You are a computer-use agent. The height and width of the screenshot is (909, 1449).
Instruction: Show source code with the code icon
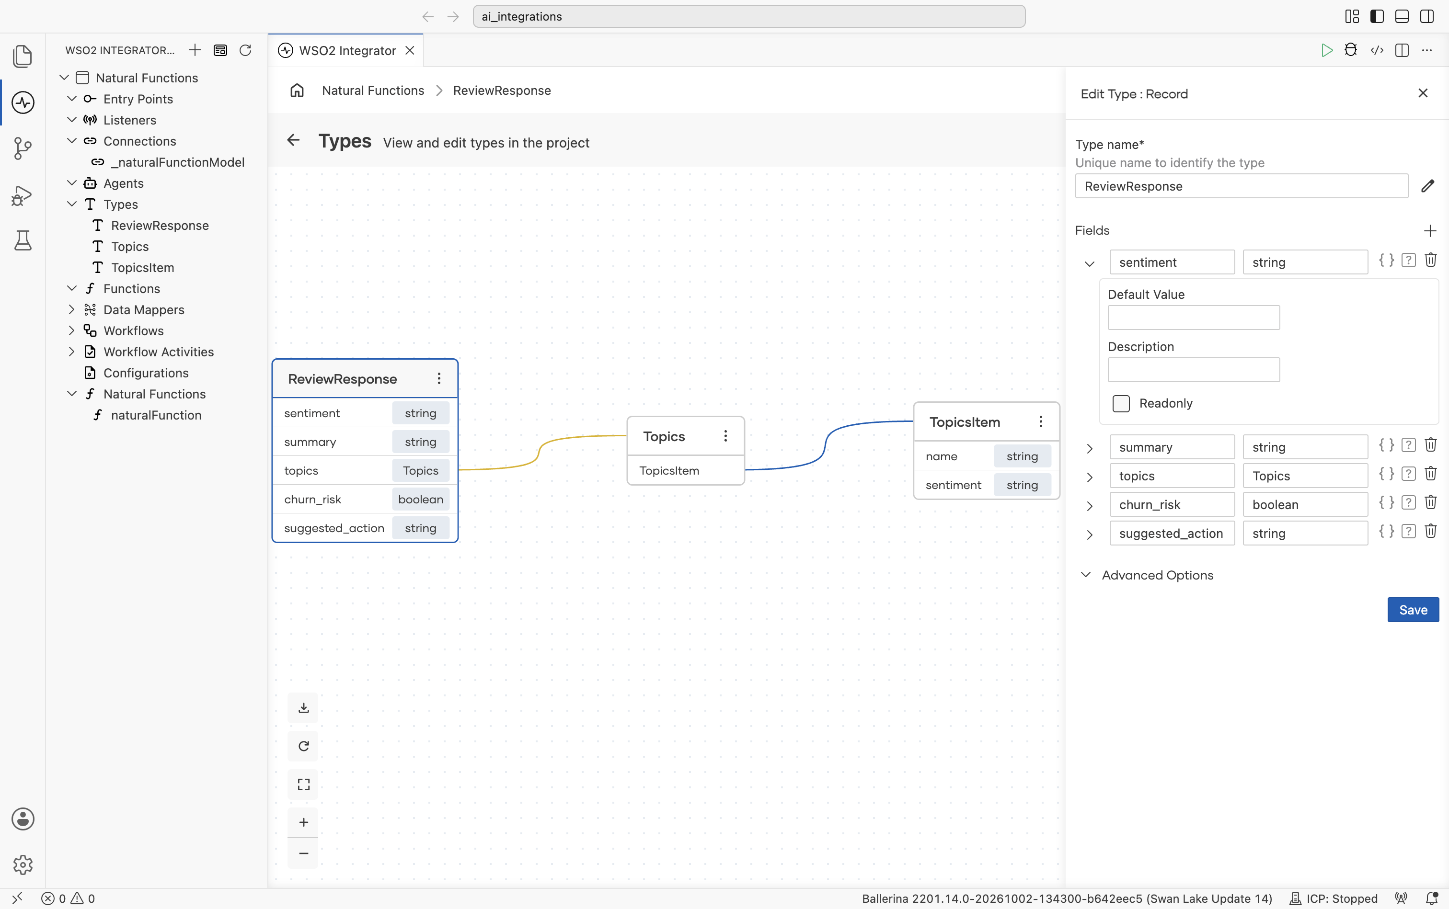[1377, 50]
